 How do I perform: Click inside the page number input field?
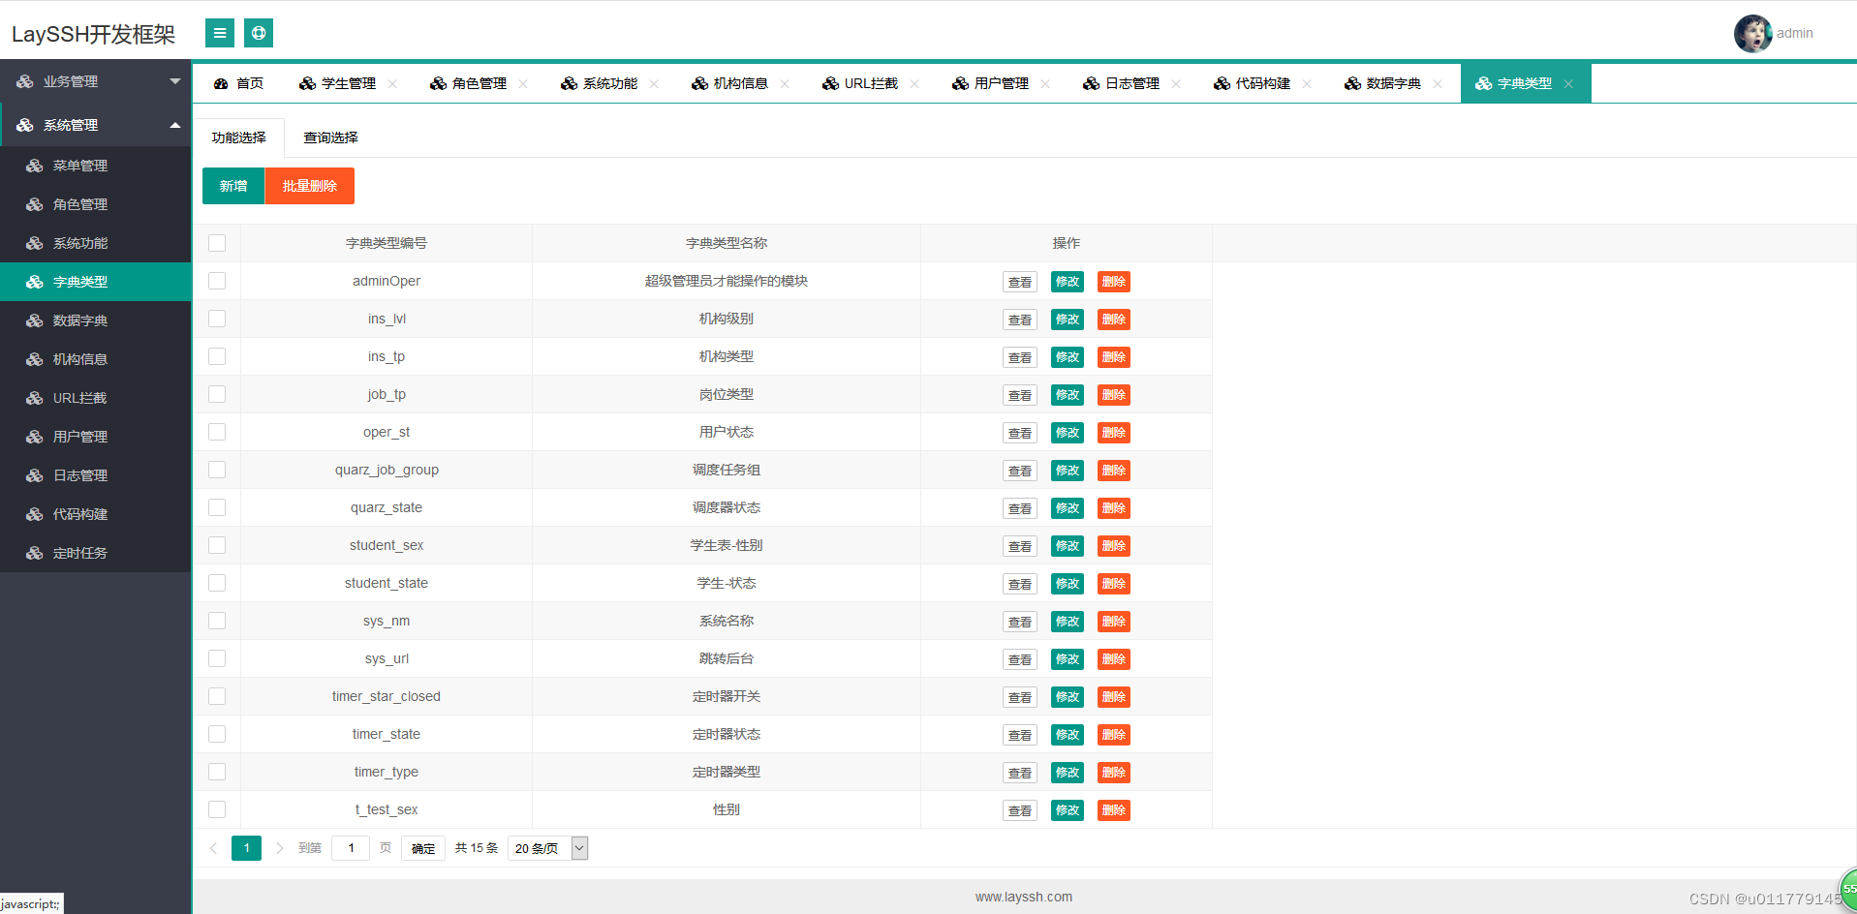click(x=350, y=848)
